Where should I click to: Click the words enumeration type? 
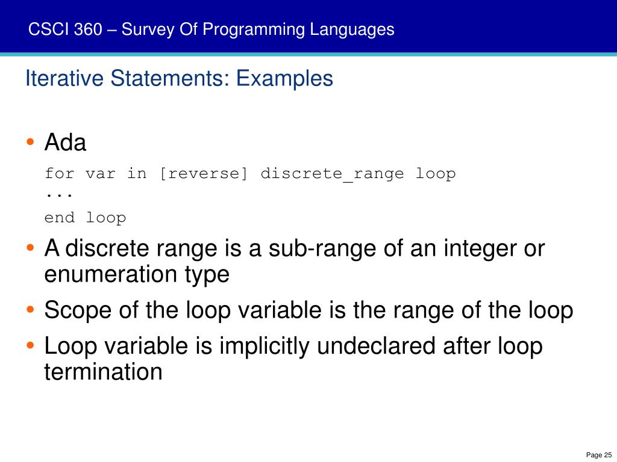pos(137,274)
